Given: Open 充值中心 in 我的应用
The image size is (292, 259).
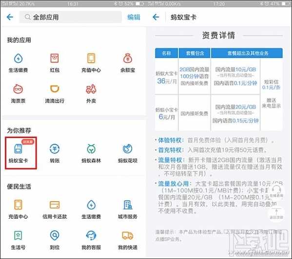Looking at the screenshot, I should click(x=91, y=63).
